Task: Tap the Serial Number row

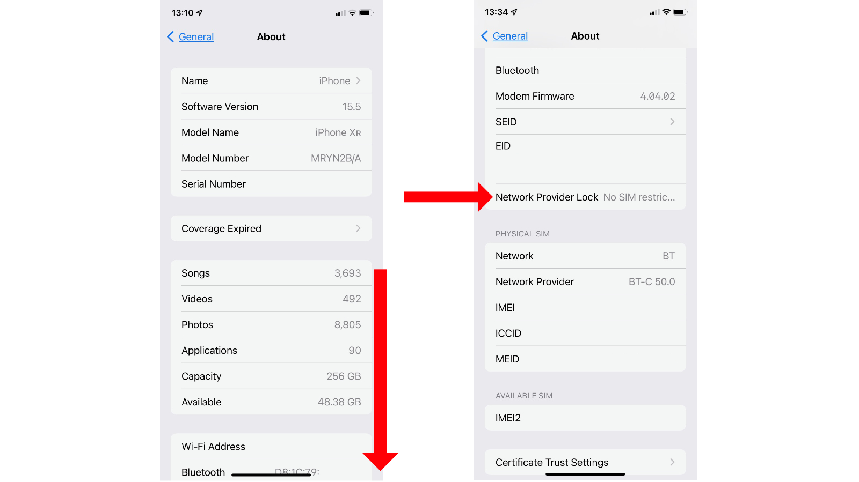Action: coord(271,184)
